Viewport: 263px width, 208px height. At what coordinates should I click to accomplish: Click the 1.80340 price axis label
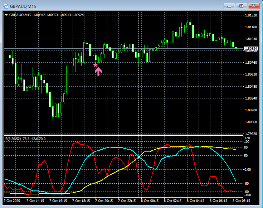pyautogui.click(x=251, y=98)
